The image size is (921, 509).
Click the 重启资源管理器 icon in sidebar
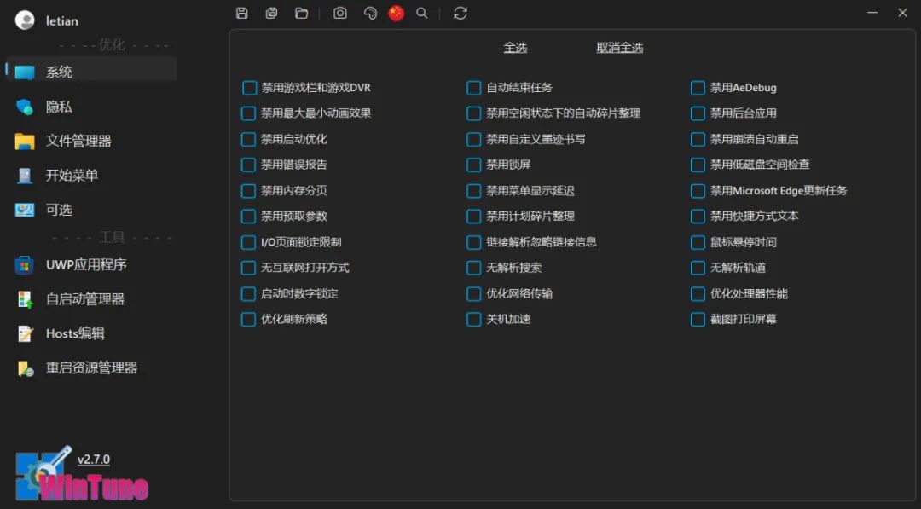pos(25,368)
